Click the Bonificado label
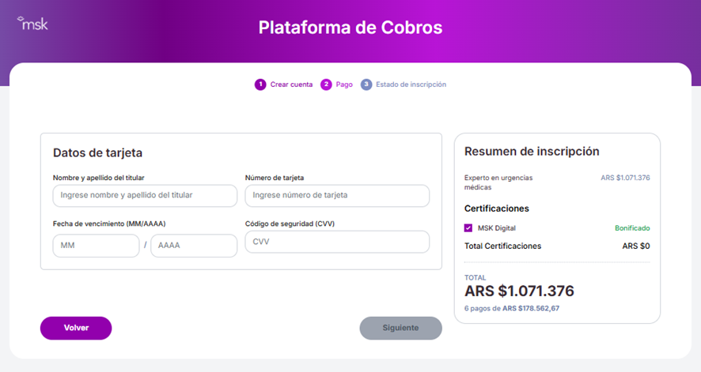Image resolution: width=701 pixels, height=372 pixels. point(632,228)
